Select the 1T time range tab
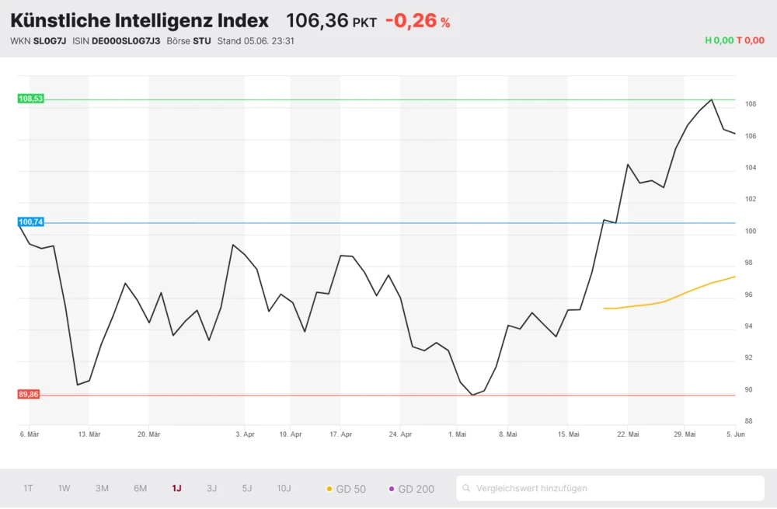 [28, 488]
